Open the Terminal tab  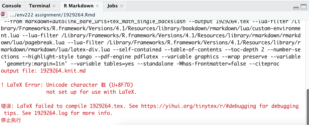[39, 6]
